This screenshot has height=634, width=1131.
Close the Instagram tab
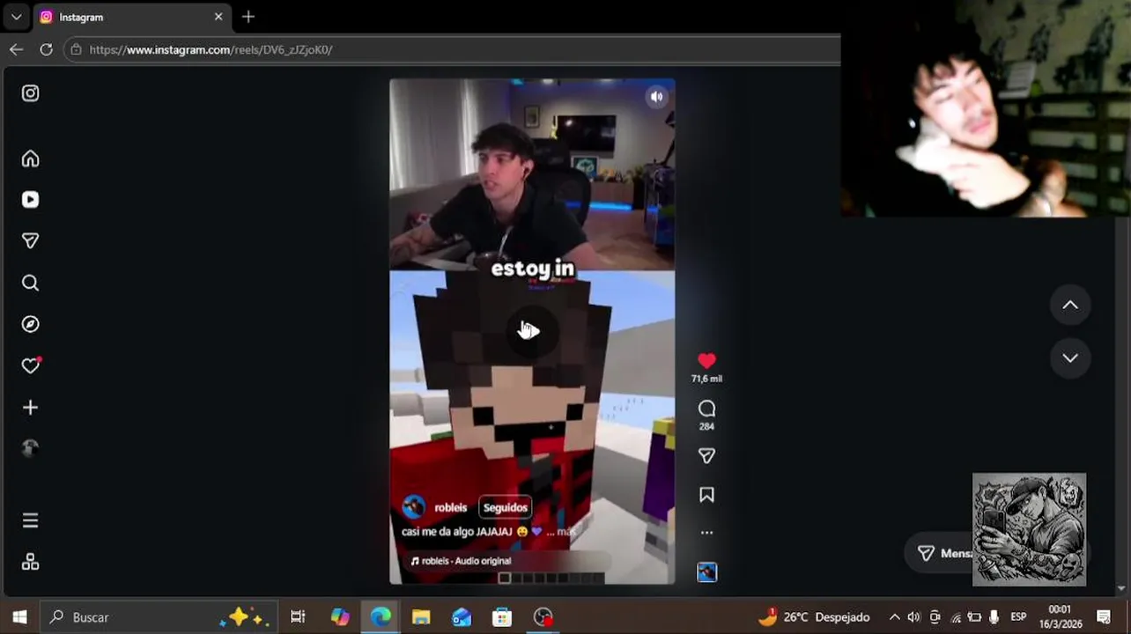click(218, 17)
